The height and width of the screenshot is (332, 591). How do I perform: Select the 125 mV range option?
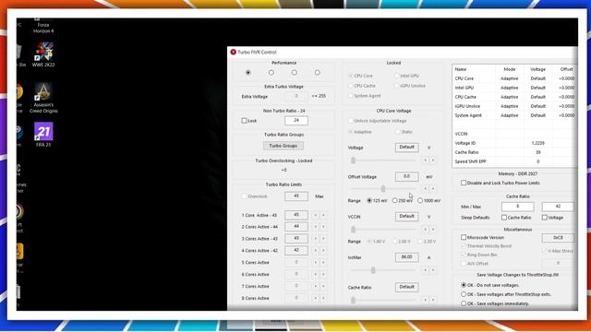point(369,201)
